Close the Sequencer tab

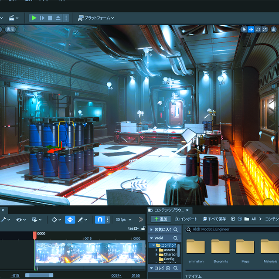pos(3,210)
